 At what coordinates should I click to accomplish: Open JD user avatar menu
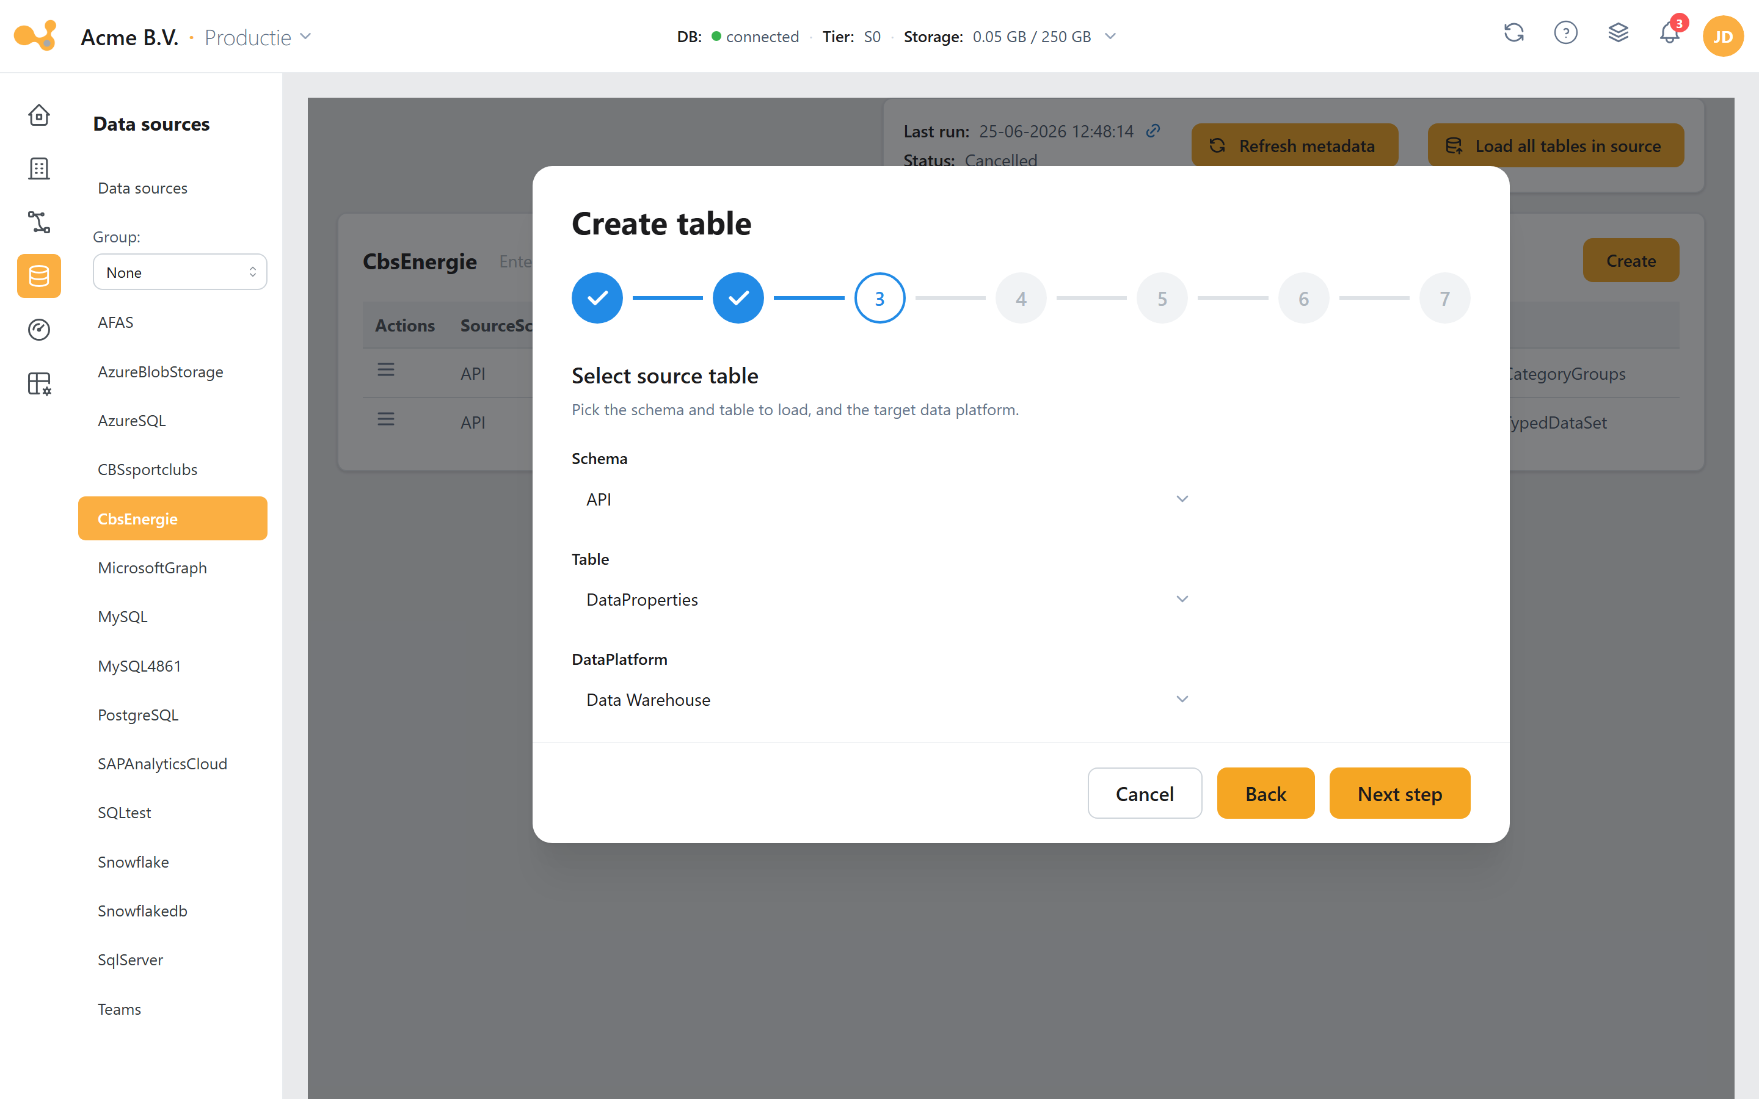[1722, 37]
